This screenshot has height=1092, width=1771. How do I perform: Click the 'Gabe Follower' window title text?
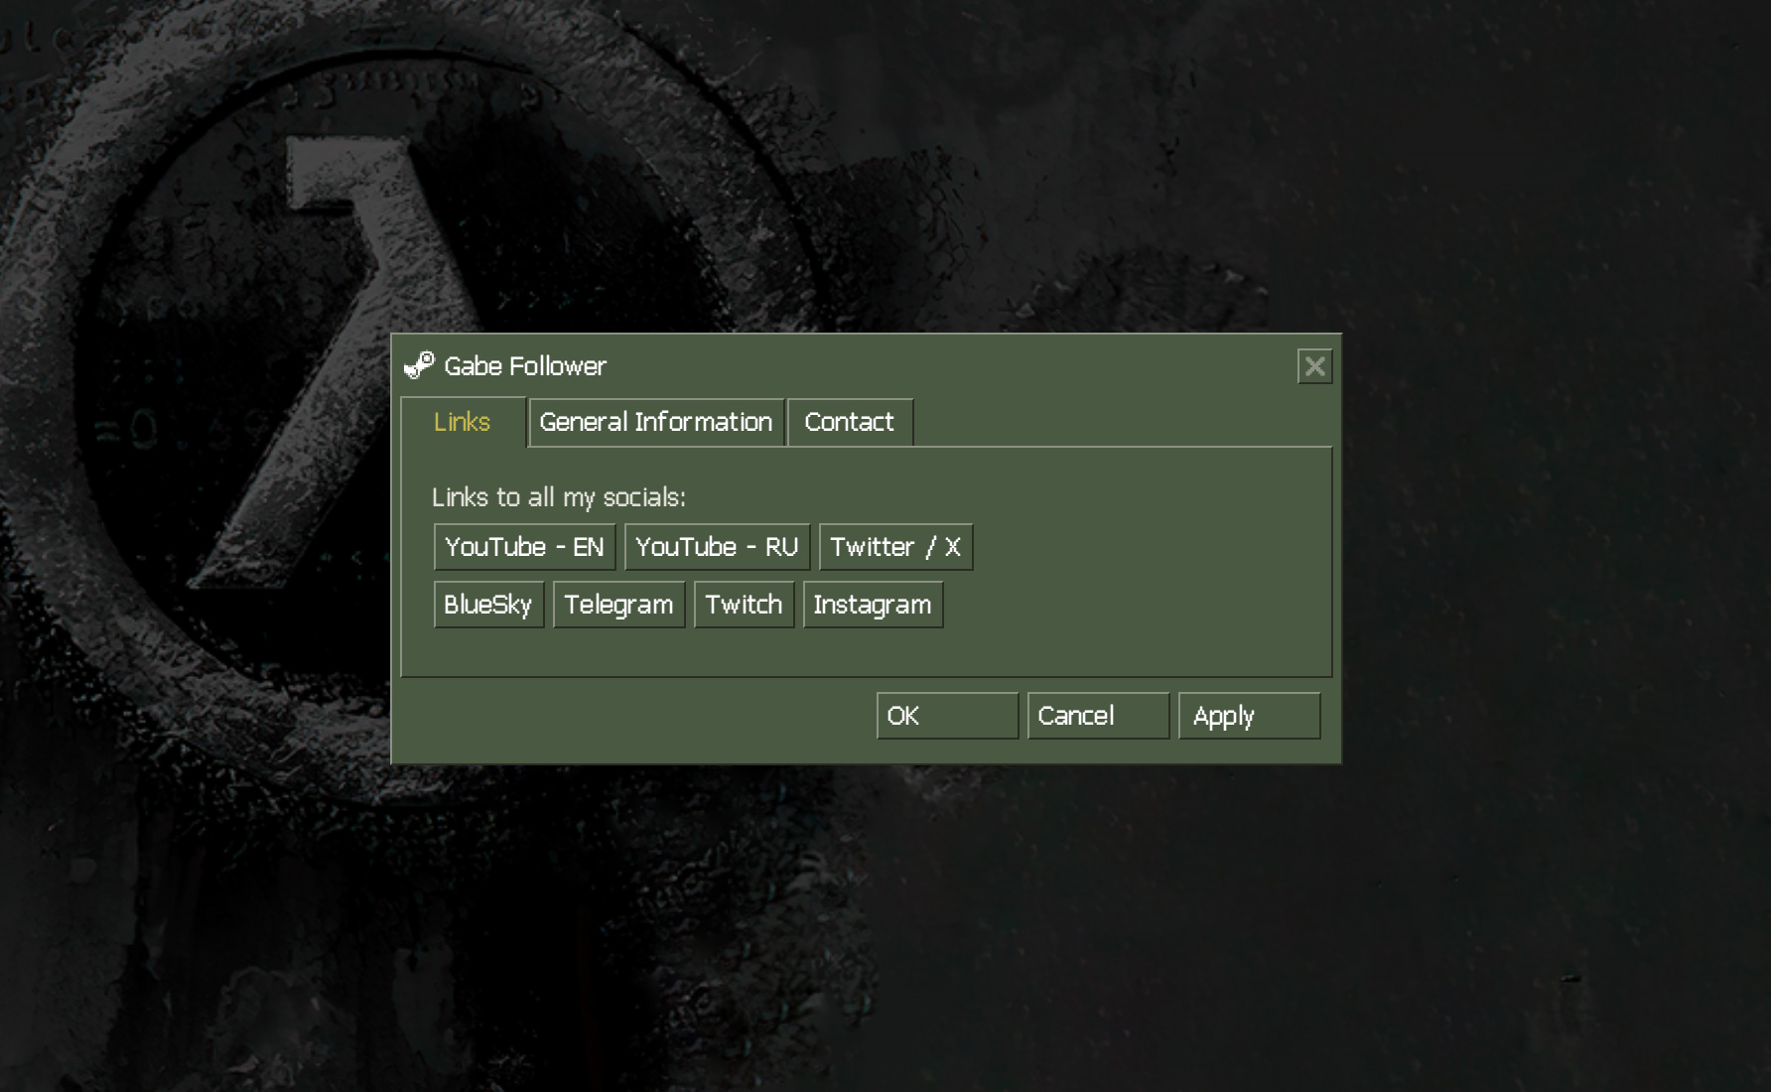pyautogui.click(x=525, y=366)
